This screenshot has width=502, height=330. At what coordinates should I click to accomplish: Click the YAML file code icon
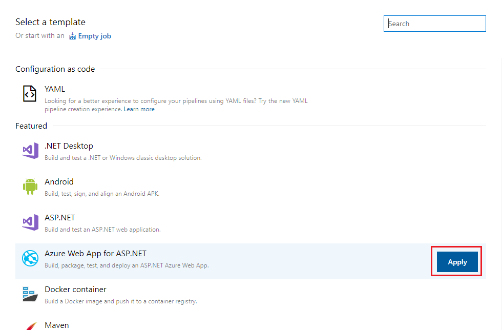(30, 94)
